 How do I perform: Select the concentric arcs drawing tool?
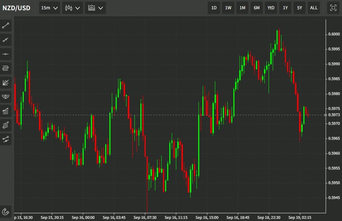(x=6, y=97)
